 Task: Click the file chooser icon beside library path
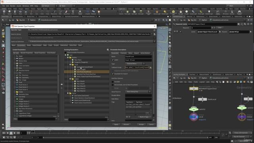[154, 34]
